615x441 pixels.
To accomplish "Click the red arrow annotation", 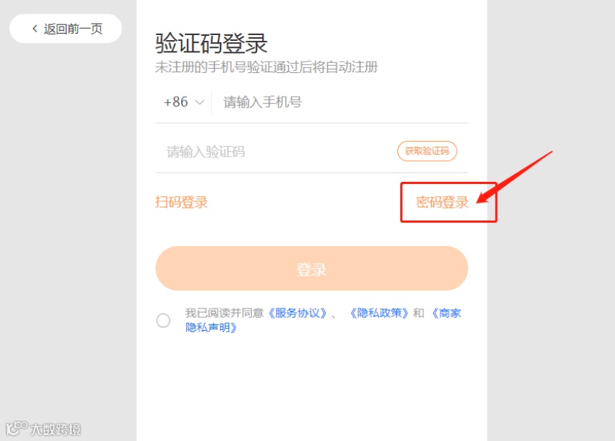I will click(x=514, y=177).
